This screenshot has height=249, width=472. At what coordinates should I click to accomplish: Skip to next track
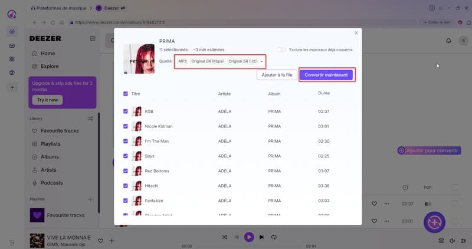261,237
